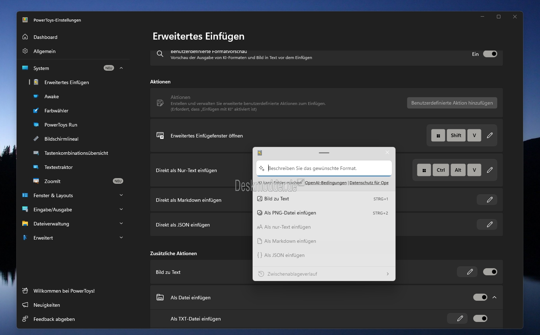Open Zwischenablageverlauf submenu
Viewport: 540px width, 335px height.
tap(324, 274)
